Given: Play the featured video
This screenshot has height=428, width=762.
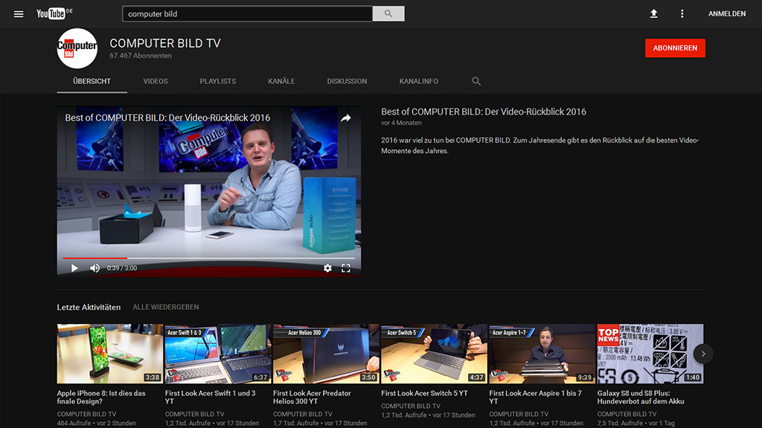Looking at the screenshot, I should [74, 267].
